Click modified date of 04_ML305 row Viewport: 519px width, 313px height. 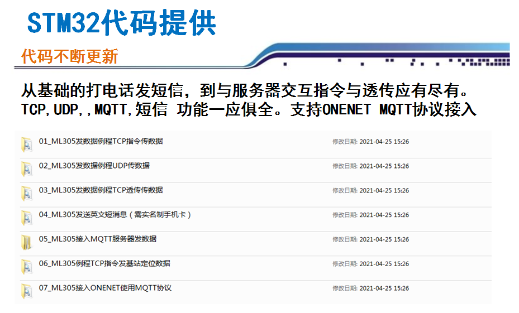(371, 215)
